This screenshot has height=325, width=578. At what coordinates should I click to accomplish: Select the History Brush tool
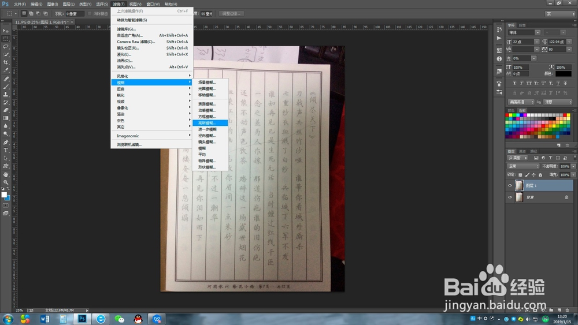(6, 102)
